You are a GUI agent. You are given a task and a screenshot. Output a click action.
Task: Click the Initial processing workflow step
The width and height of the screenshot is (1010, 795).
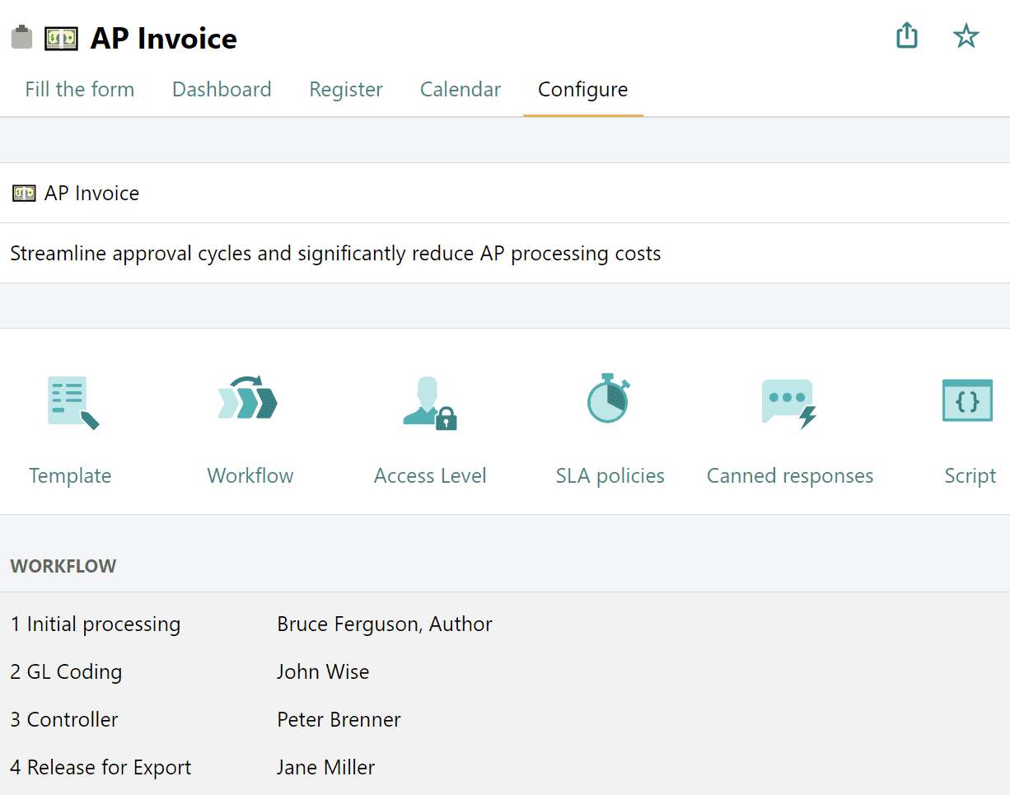coord(96,624)
